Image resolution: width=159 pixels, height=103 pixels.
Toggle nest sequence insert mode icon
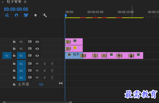point(7,15)
